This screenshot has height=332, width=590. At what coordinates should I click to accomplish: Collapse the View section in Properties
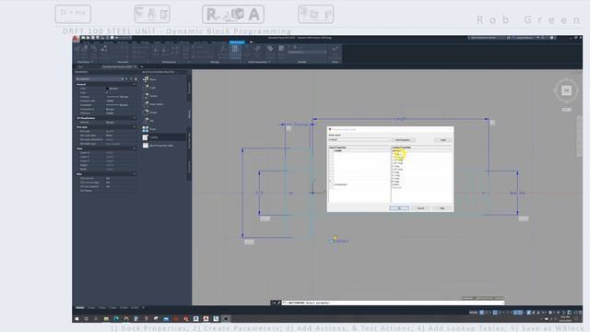coord(135,148)
